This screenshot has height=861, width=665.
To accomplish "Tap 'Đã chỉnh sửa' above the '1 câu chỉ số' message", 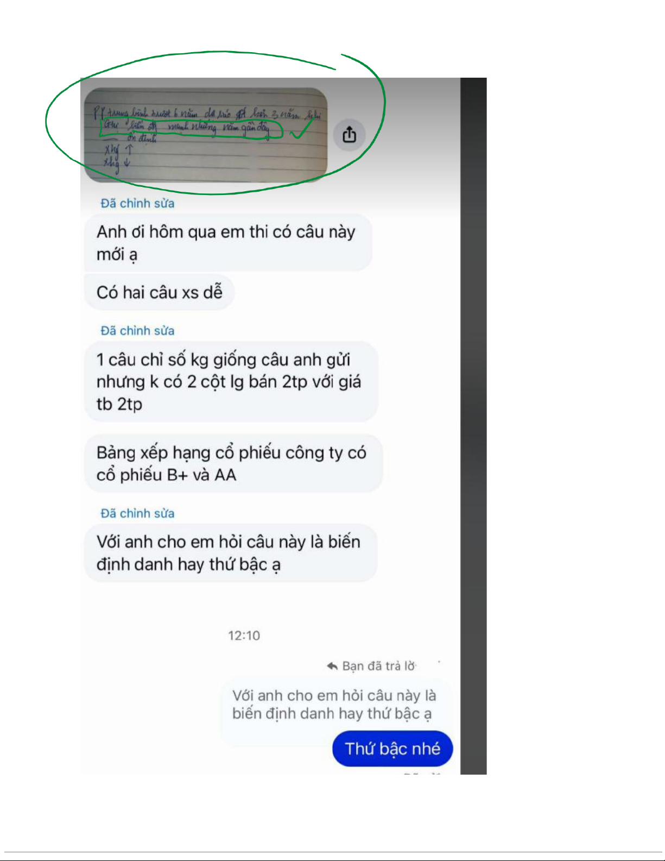I will coord(137,330).
